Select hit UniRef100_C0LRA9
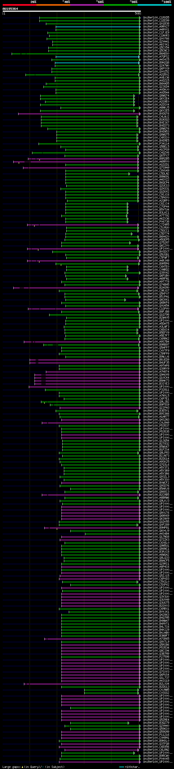Viewport: 174px width, 769px height. coord(156,423)
